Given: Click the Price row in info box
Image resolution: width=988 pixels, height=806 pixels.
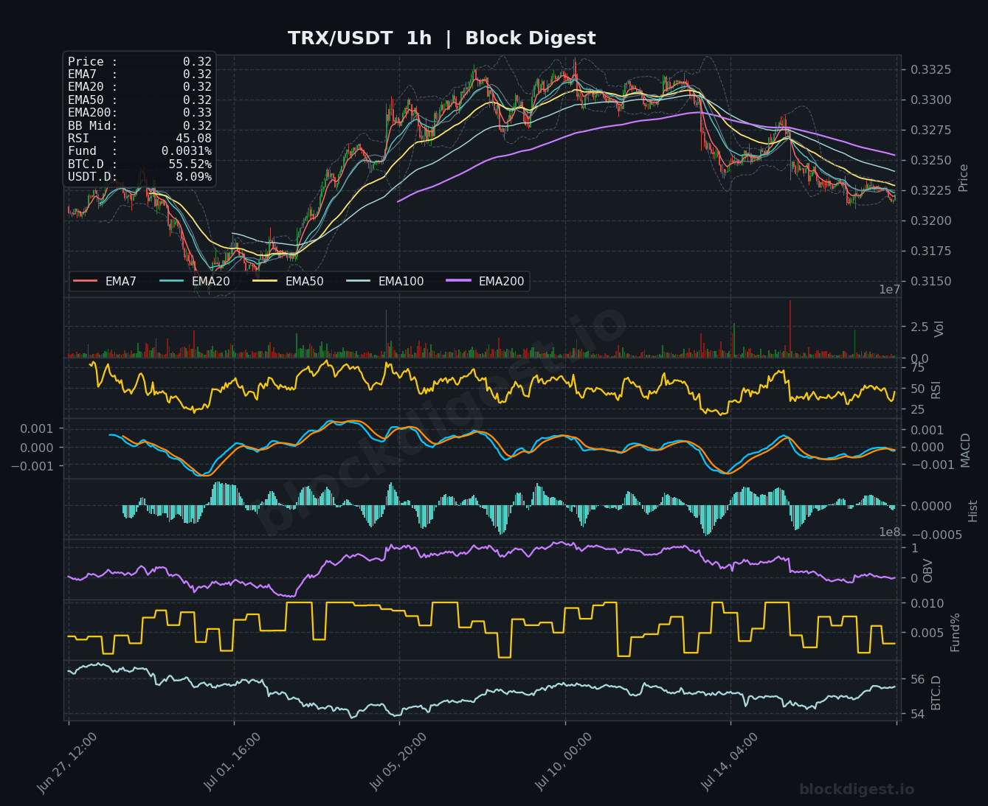Looking at the screenshot, I should pyautogui.click(x=139, y=62).
